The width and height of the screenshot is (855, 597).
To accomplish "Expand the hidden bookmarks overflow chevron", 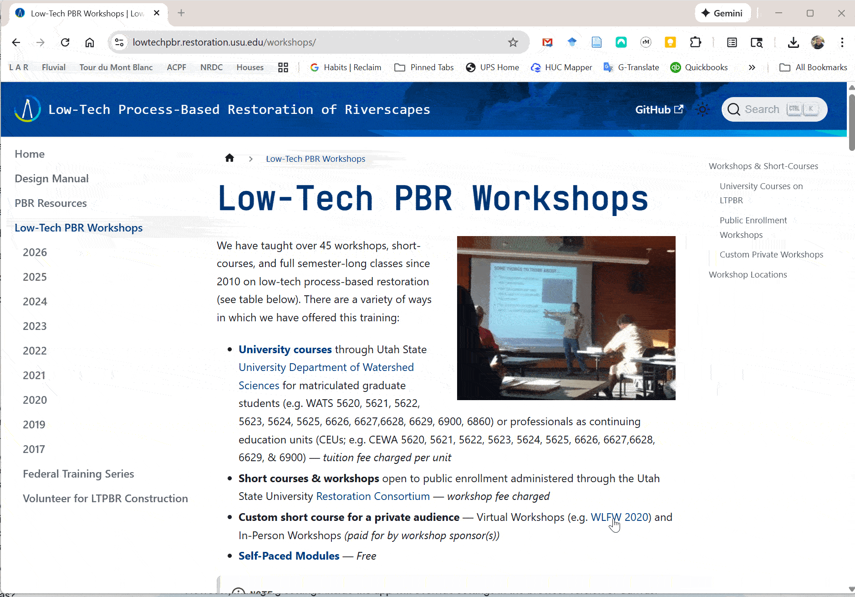I will click(752, 67).
